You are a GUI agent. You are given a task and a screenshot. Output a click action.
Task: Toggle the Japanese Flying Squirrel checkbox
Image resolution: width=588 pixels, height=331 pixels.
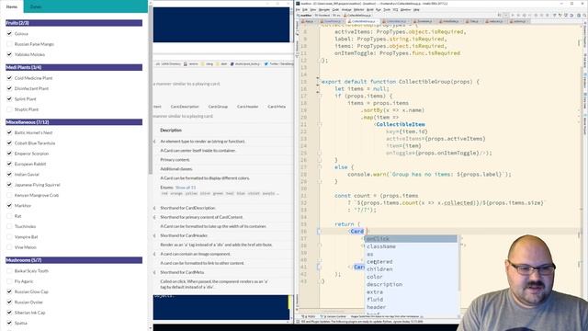[x=9, y=185]
